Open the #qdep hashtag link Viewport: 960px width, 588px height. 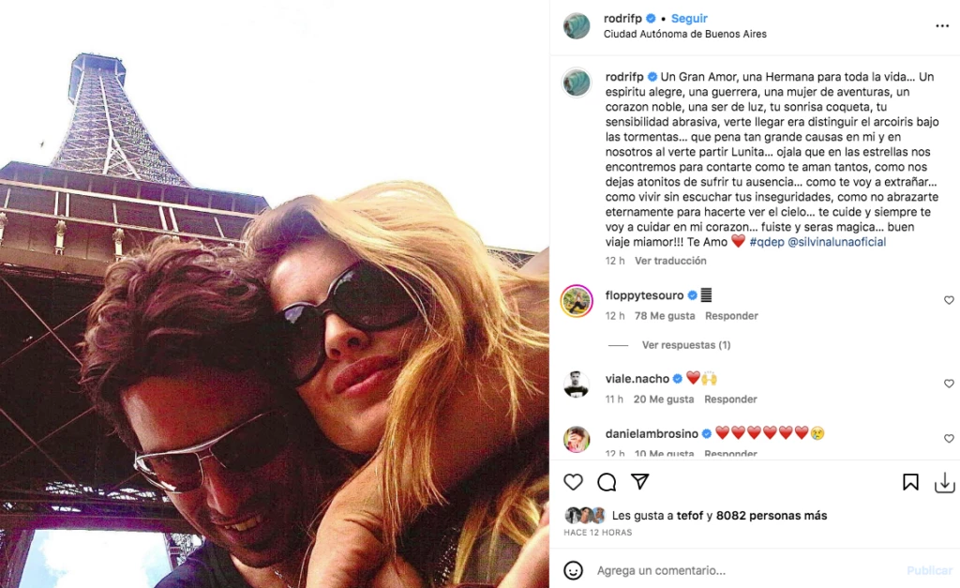767,242
